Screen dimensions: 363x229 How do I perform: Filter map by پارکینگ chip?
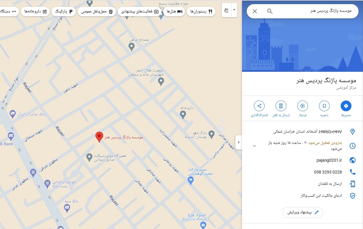(63, 12)
